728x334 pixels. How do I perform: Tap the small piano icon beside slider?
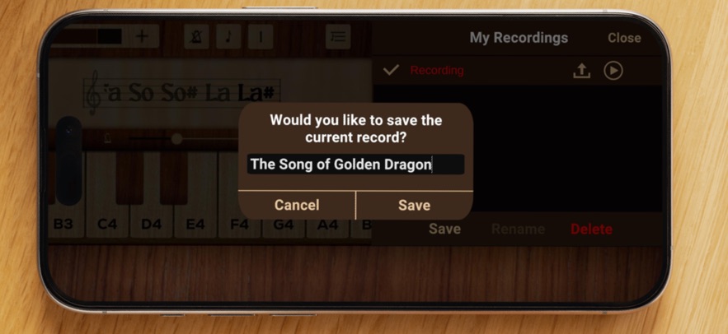pos(107,138)
